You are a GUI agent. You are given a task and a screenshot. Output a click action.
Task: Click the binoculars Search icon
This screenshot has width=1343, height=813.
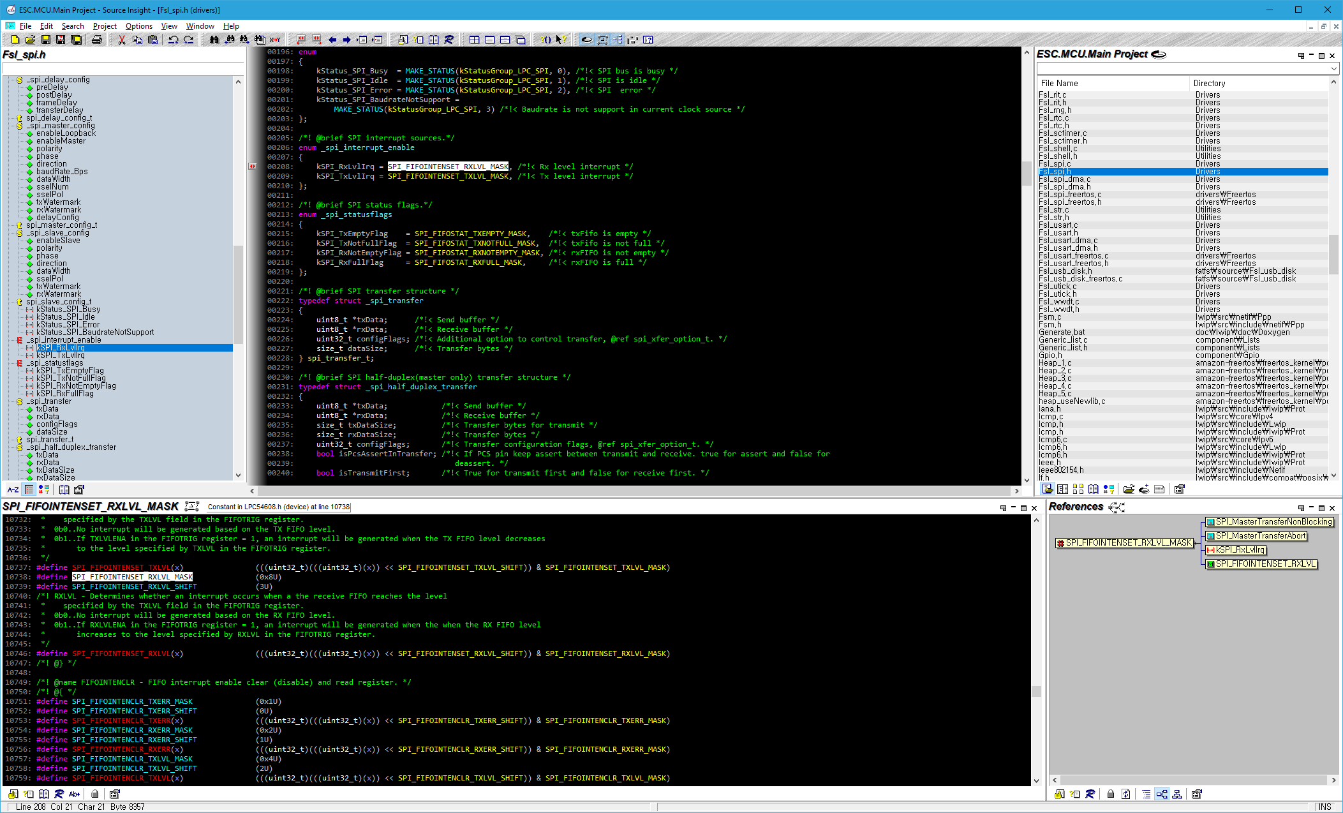(214, 40)
